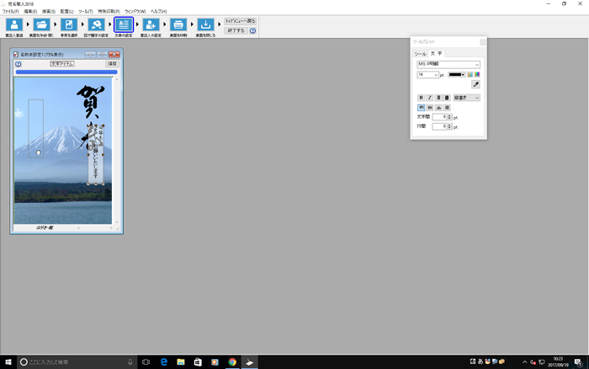Open the create/open card face folder icon

click(x=41, y=25)
